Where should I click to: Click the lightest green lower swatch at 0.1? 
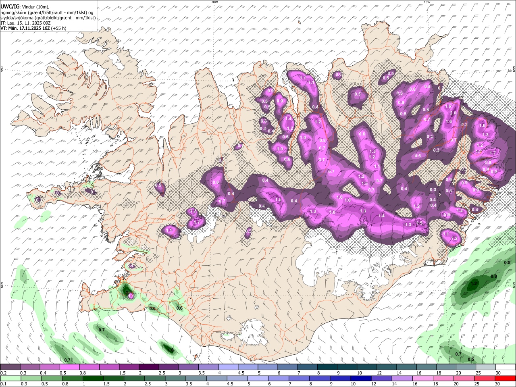pyautogui.click(x=10, y=378)
